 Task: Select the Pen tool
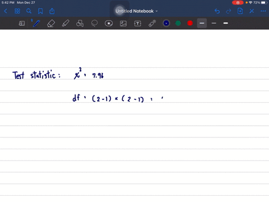36,23
